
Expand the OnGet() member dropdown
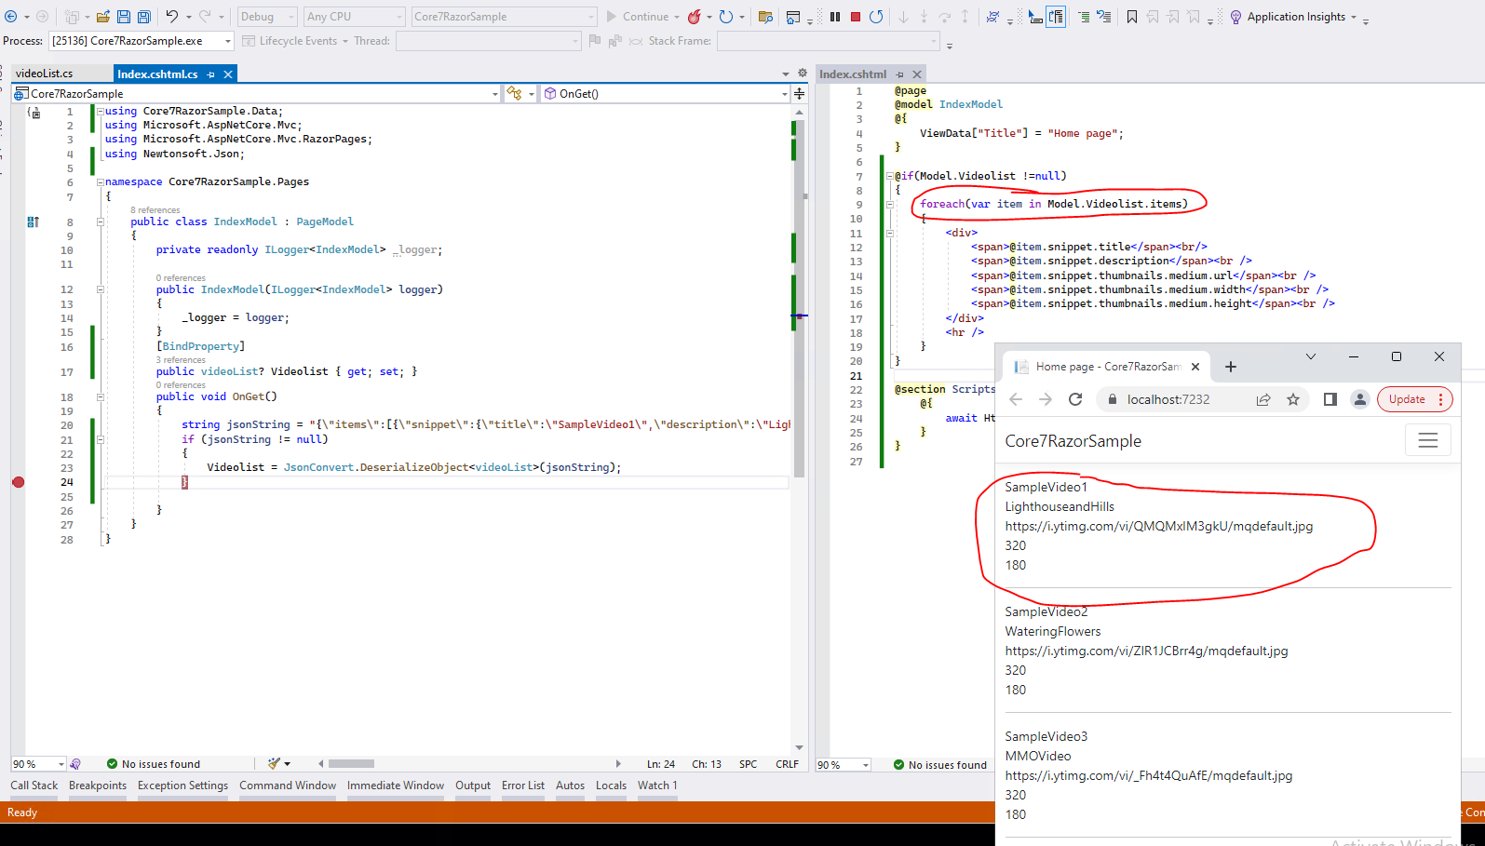pyautogui.click(x=784, y=94)
